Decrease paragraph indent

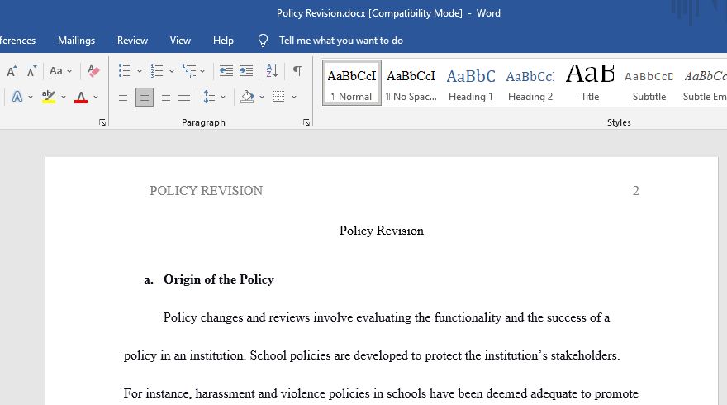coord(226,71)
